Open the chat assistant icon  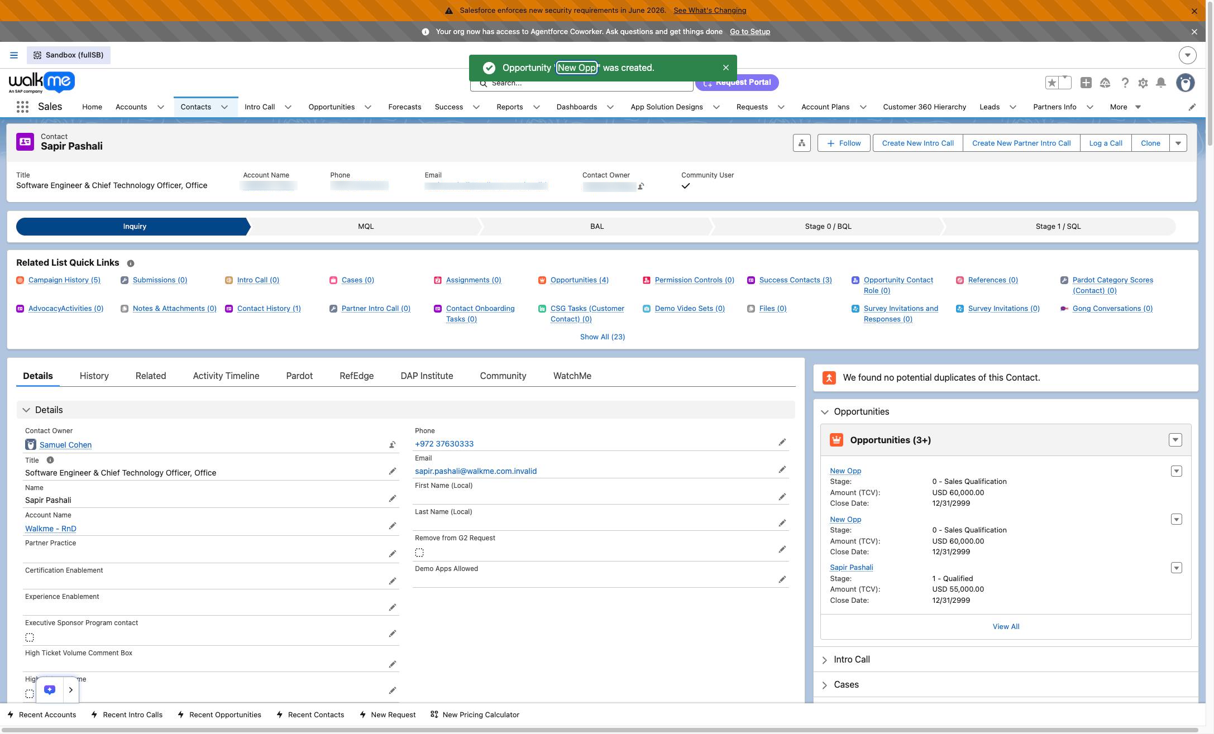(50, 690)
